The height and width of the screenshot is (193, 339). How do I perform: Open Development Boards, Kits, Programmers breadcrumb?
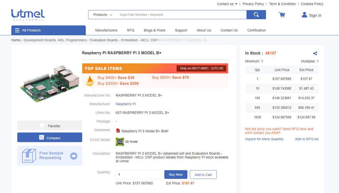(55, 40)
